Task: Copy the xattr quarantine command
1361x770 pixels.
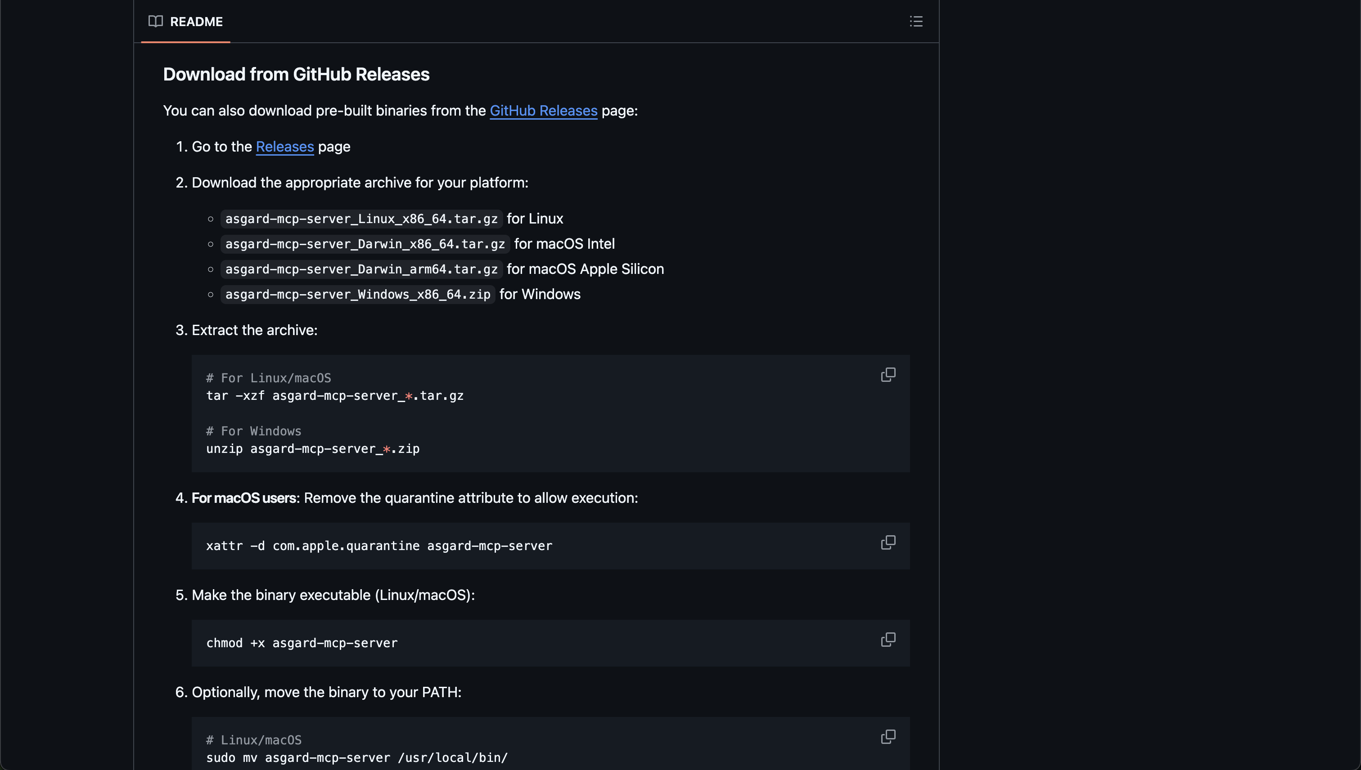Action: click(x=888, y=542)
